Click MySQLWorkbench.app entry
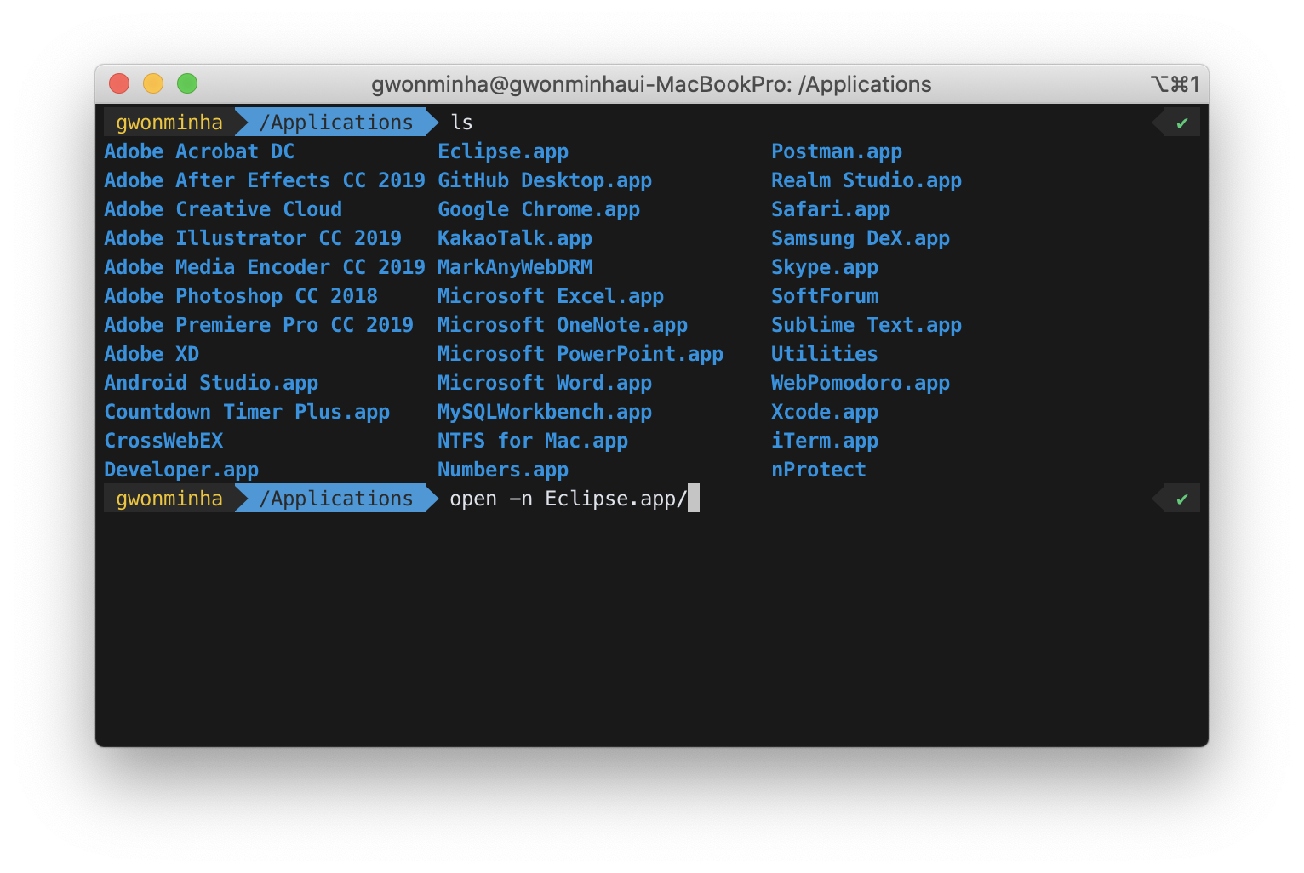Image resolution: width=1304 pixels, height=873 pixels. tap(545, 412)
